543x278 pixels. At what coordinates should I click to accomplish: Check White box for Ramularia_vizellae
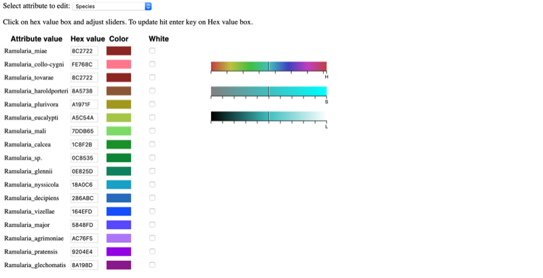(152, 212)
